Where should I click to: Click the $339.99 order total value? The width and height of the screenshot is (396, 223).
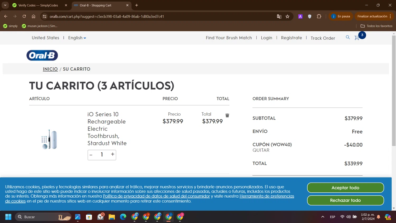353,164
